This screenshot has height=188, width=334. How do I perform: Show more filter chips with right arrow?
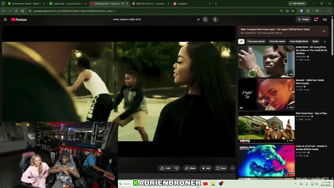tap(325, 42)
